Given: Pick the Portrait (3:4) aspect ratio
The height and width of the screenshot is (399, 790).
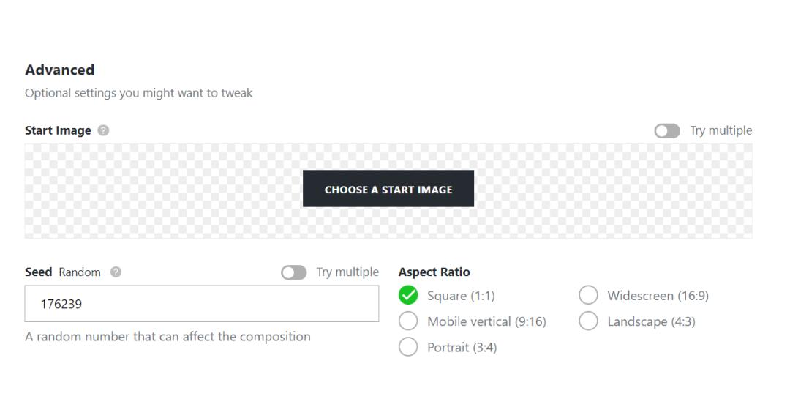Looking at the screenshot, I should point(409,347).
